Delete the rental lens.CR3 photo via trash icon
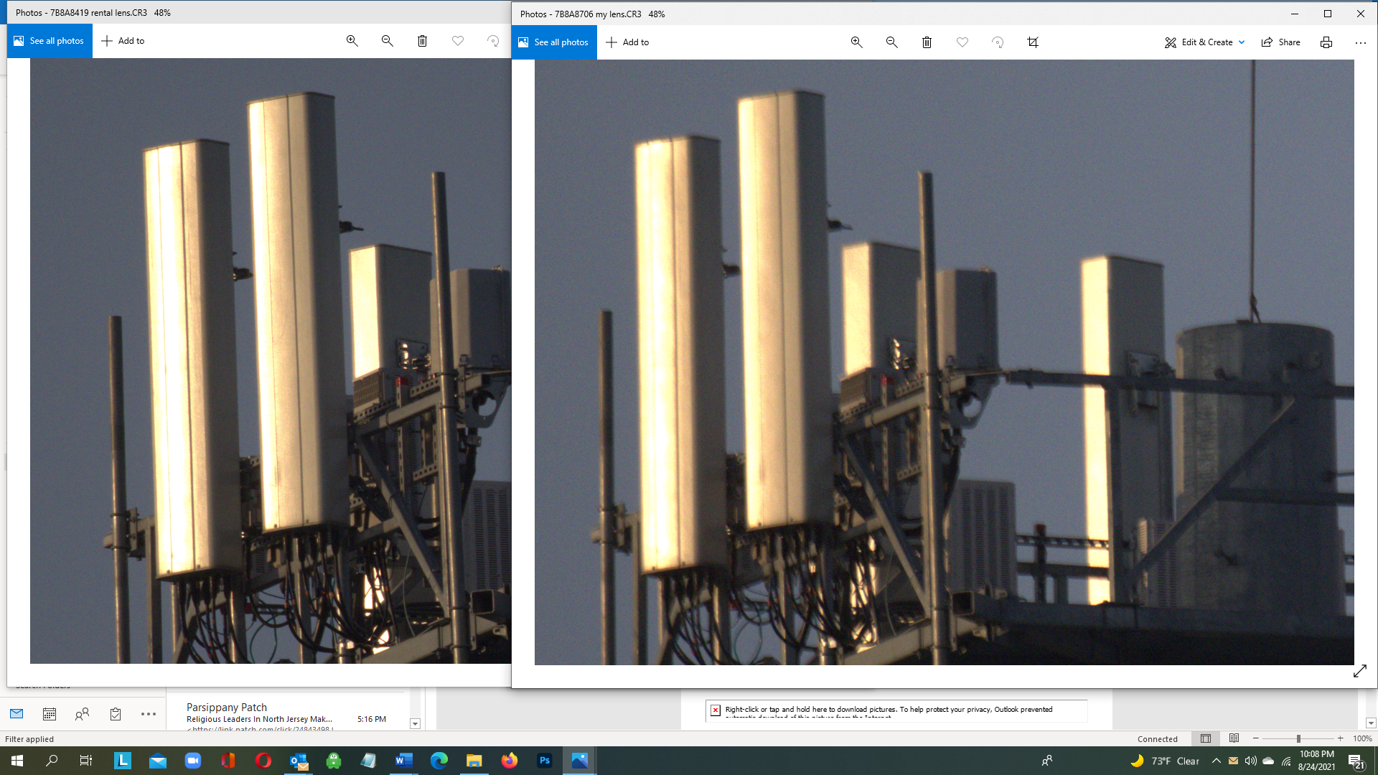 422,41
